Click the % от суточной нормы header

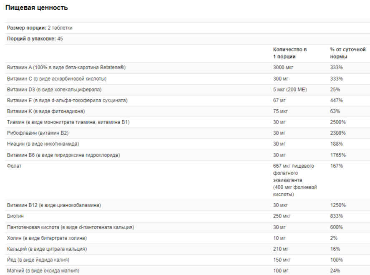(348, 53)
